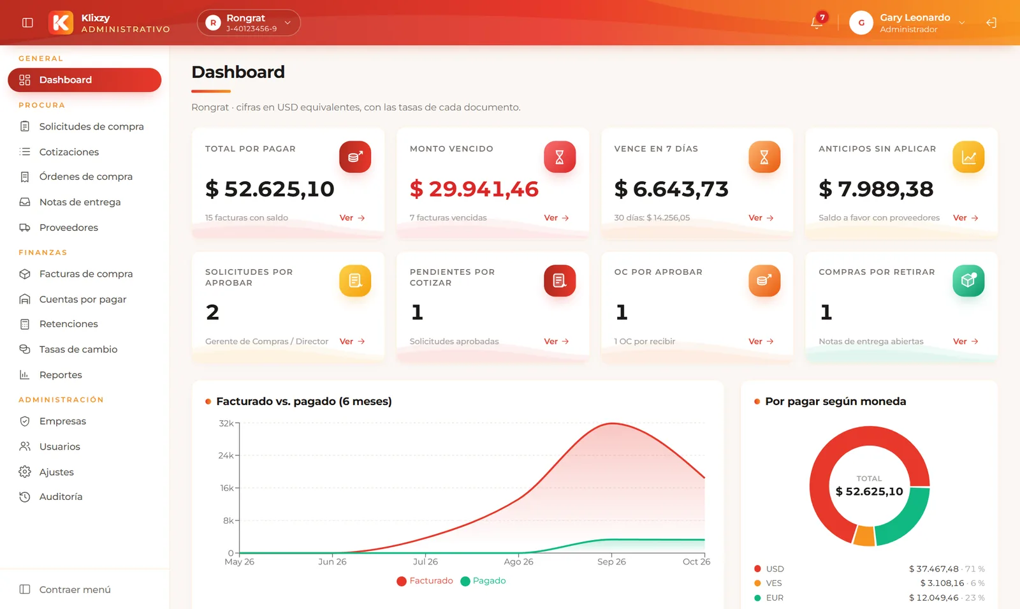The height and width of the screenshot is (609, 1020).
Task: Click the Solicitudes por aprobar document icon
Action: tap(355, 281)
